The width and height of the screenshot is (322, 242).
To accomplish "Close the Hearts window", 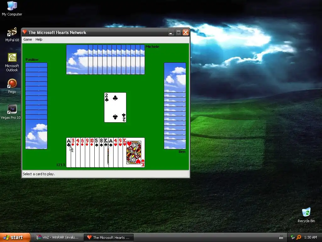I will (x=186, y=32).
